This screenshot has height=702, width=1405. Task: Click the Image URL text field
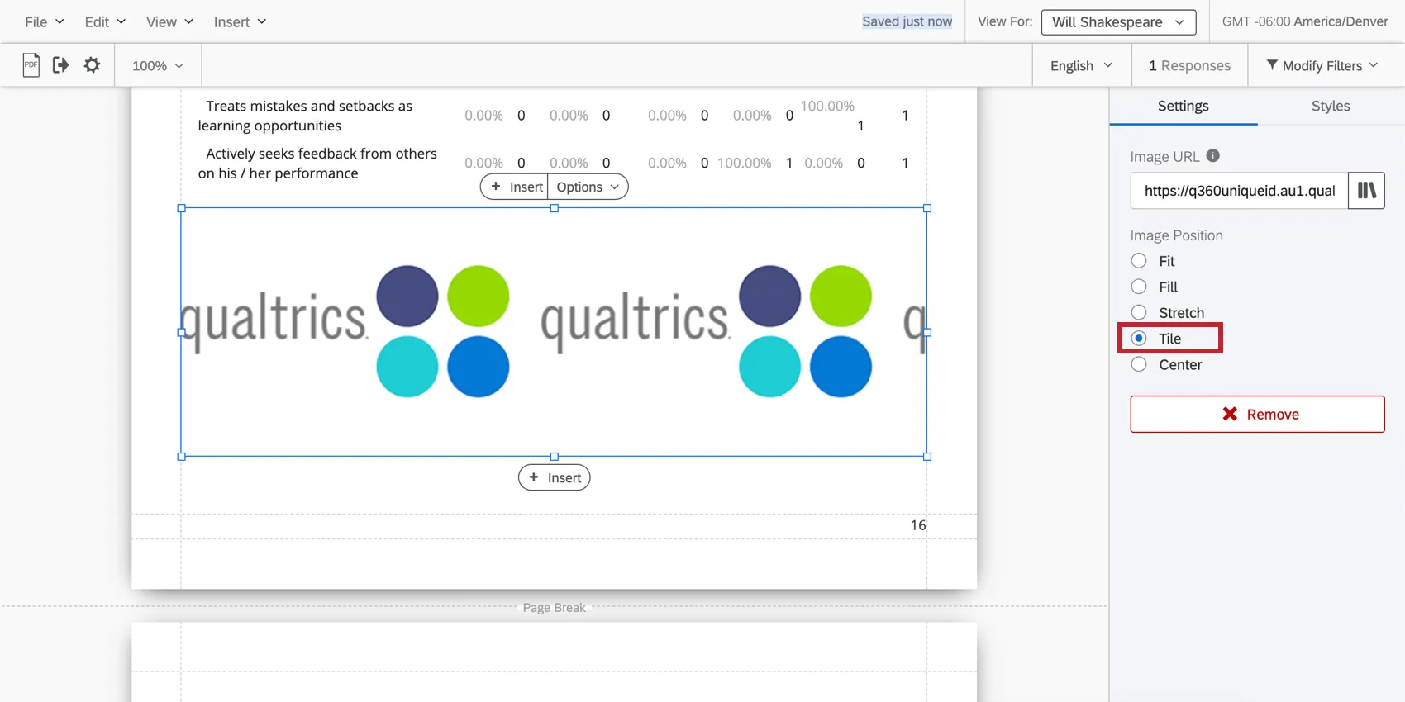pos(1239,191)
